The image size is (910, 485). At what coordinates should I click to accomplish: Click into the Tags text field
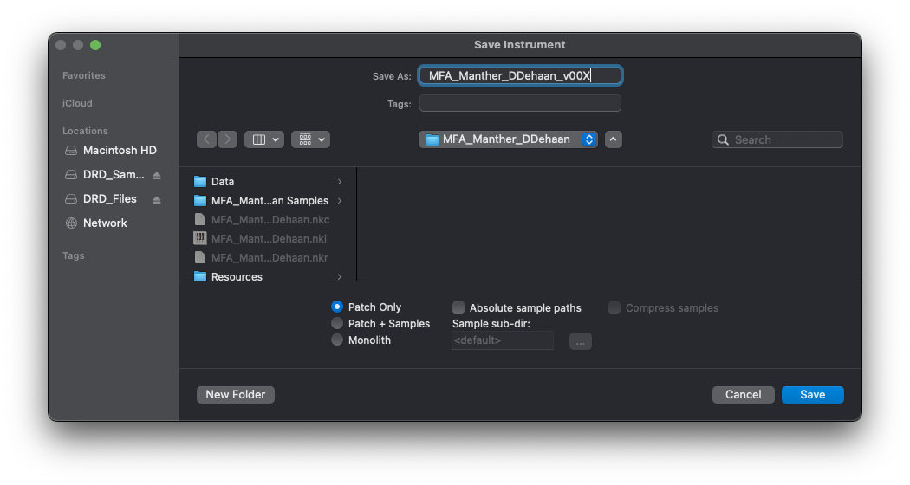click(x=520, y=104)
